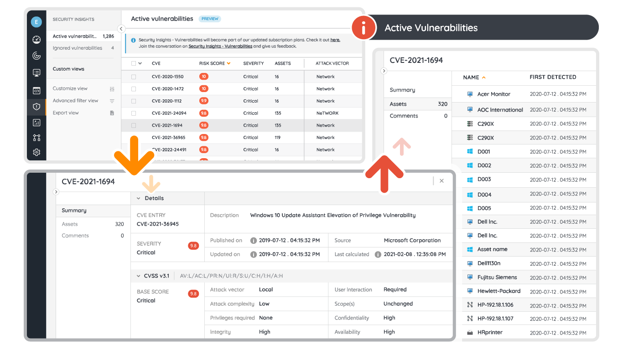Viewport: 623px width, 350px height.
Task: Tick the checkbox for CVE-2021-1694 row
Action: click(134, 125)
